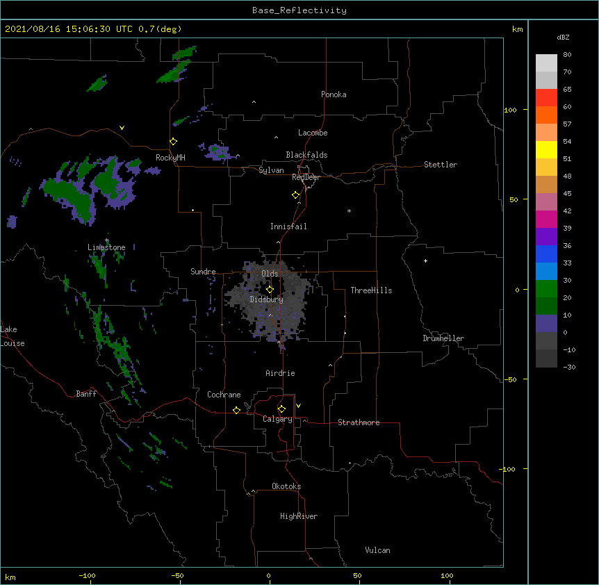Click the white asterisk above the Limestone label
The width and height of the screenshot is (599, 585).
107,240
